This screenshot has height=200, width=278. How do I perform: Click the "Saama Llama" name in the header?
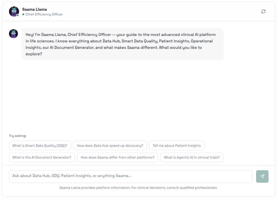(34, 9)
